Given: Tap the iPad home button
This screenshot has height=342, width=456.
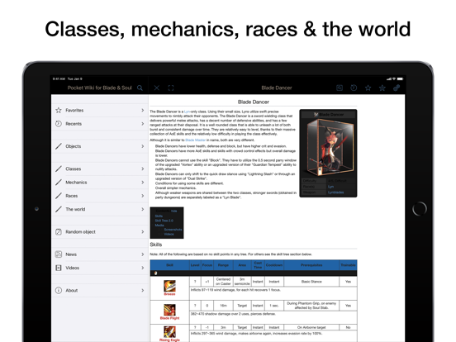Looking at the screenshot, I should [x=420, y=208].
